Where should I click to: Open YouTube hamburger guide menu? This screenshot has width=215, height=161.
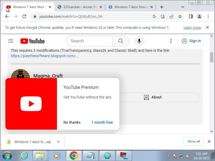[x=11, y=41]
